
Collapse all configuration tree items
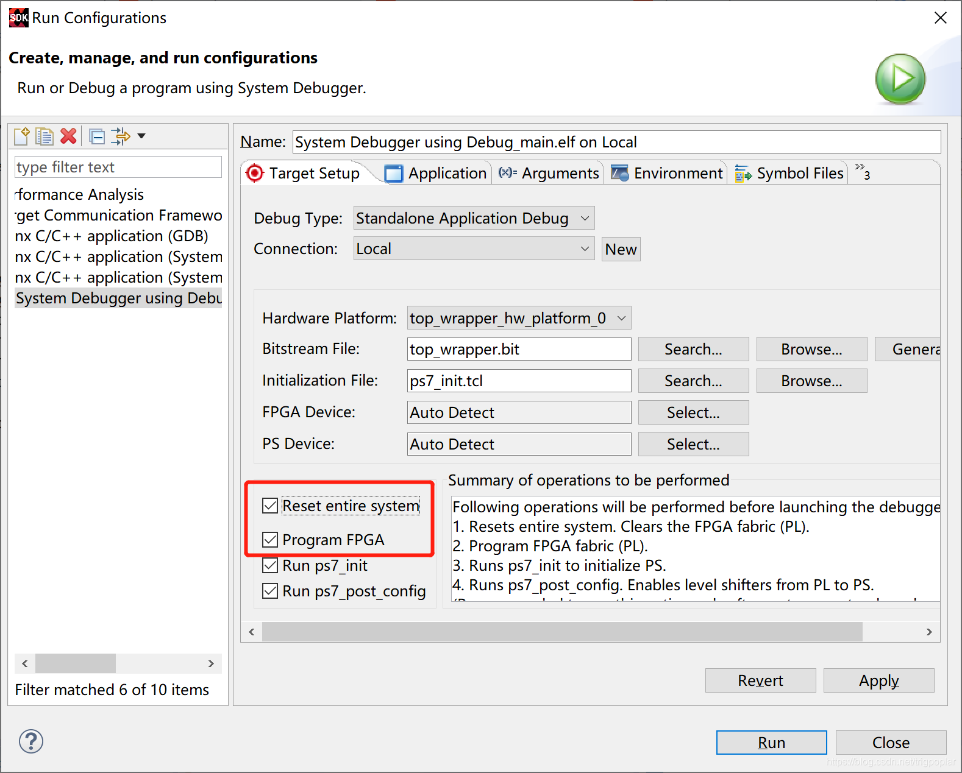click(x=97, y=136)
